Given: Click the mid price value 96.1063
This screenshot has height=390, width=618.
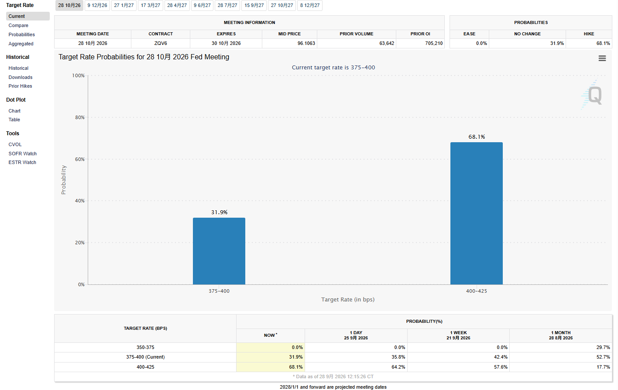Looking at the screenshot, I should tap(306, 43).
